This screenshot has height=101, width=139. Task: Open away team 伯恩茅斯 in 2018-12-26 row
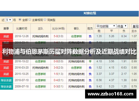pyautogui.click(x=76, y=36)
